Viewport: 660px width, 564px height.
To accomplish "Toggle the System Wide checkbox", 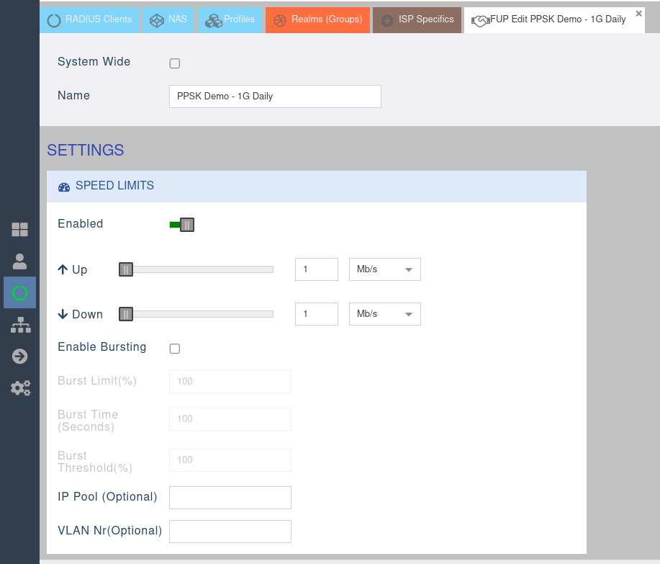I will [174, 63].
